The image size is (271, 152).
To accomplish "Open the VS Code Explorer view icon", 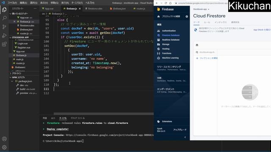I will click(x=4, y=9).
